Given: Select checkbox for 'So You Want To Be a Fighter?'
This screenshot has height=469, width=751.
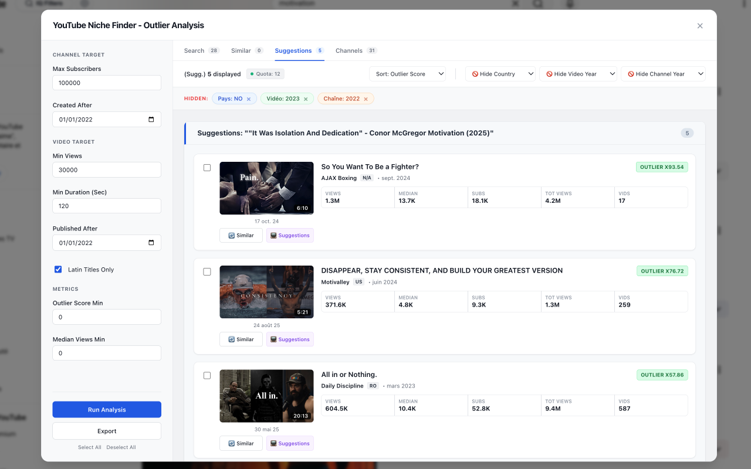Looking at the screenshot, I should pyautogui.click(x=207, y=168).
